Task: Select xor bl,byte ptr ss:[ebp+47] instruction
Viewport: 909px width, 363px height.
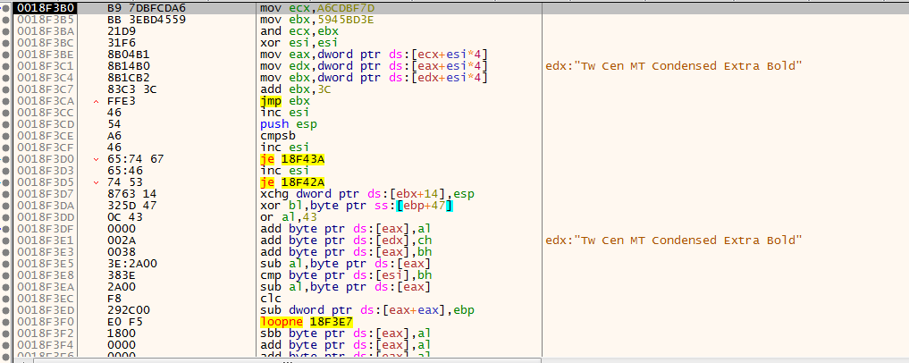Action: (358, 206)
